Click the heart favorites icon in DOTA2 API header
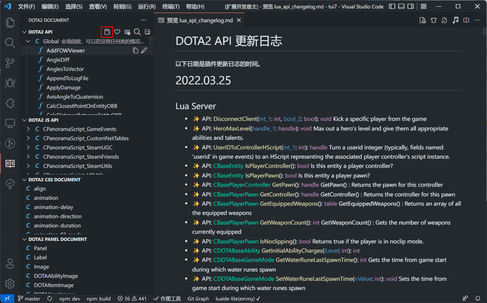487x303 pixels. (117, 32)
